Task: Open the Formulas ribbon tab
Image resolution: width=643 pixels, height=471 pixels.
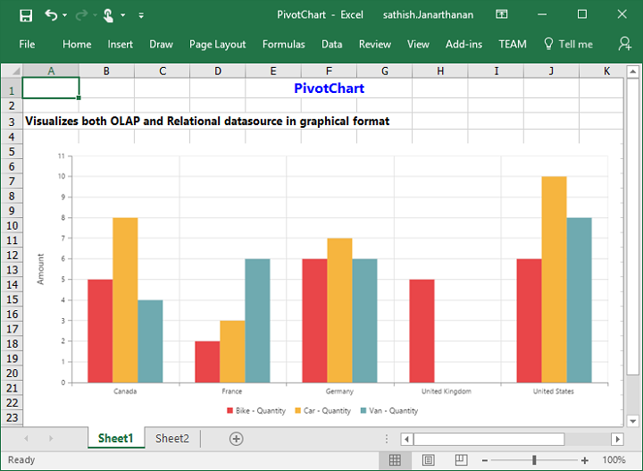Action: [283, 44]
